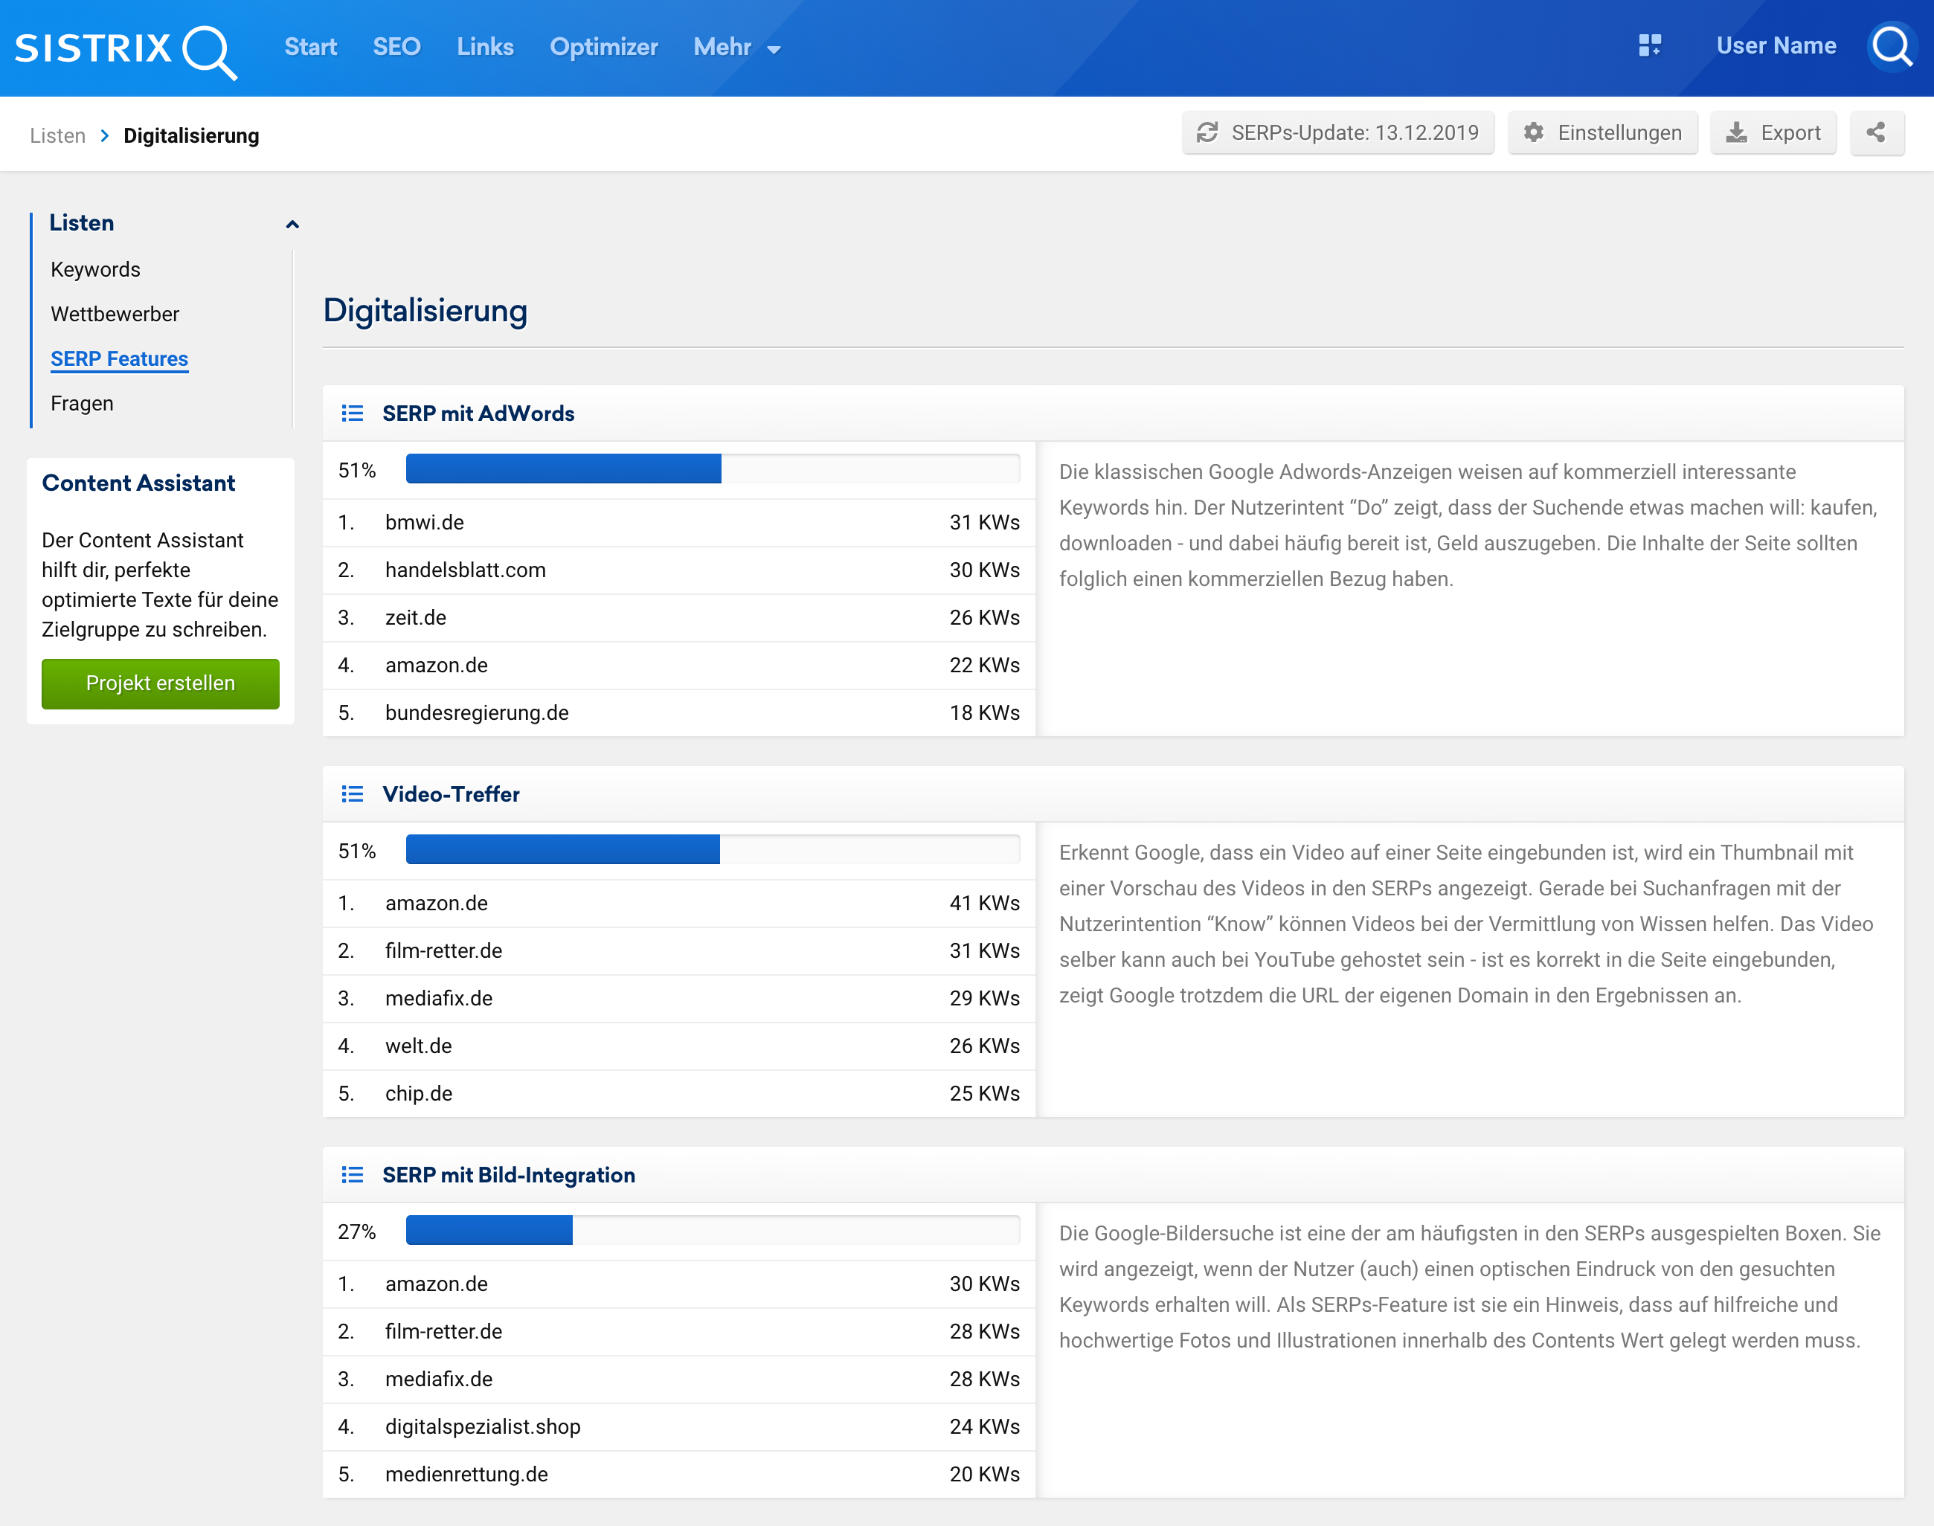Click the list icon beside SERP mit AdWords
This screenshot has width=1934, height=1526.
pos(352,413)
